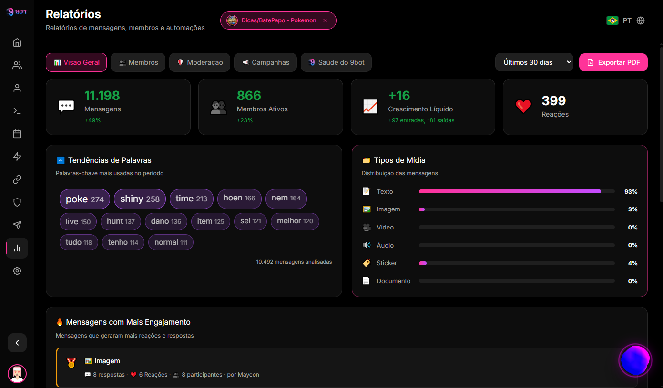
Task: Click the nem 164 keyword chip
Action: pyautogui.click(x=286, y=199)
